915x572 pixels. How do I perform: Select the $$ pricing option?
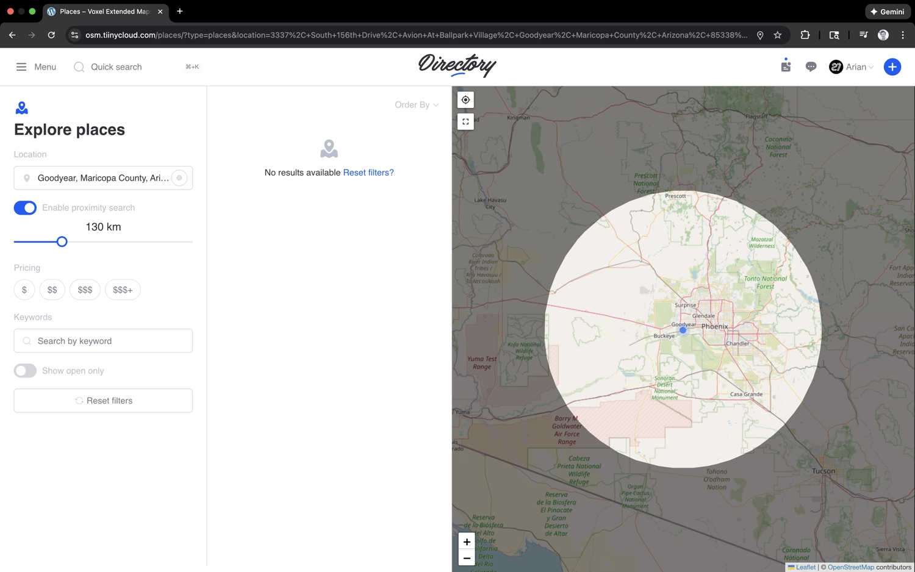pyautogui.click(x=52, y=290)
